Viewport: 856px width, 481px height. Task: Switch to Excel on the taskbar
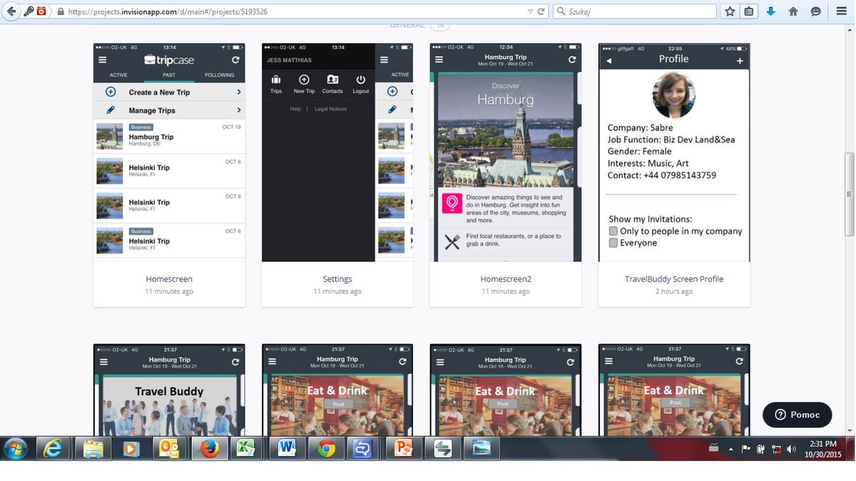point(247,448)
